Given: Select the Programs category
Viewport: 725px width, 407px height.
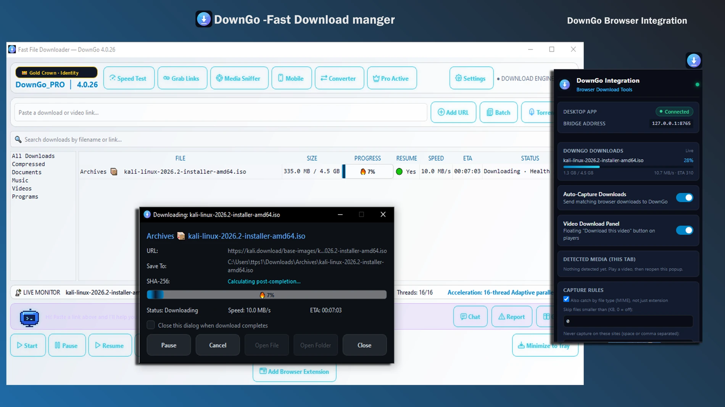Looking at the screenshot, I should tap(25, 197).
